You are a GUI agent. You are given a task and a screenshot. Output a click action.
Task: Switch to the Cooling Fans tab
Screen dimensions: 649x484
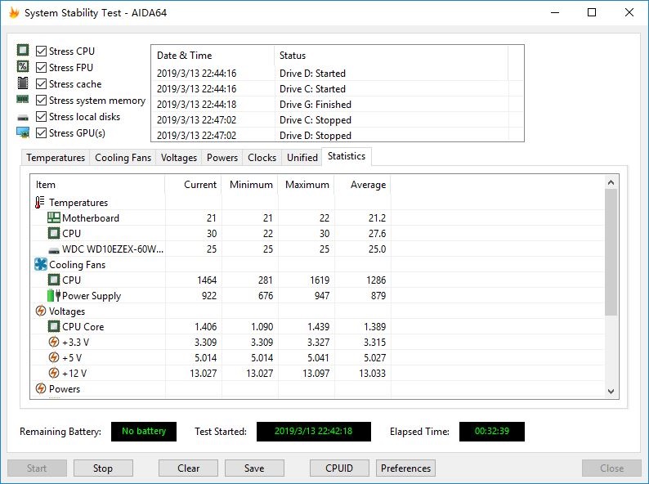pyautogui.click(x=123, y=158)
